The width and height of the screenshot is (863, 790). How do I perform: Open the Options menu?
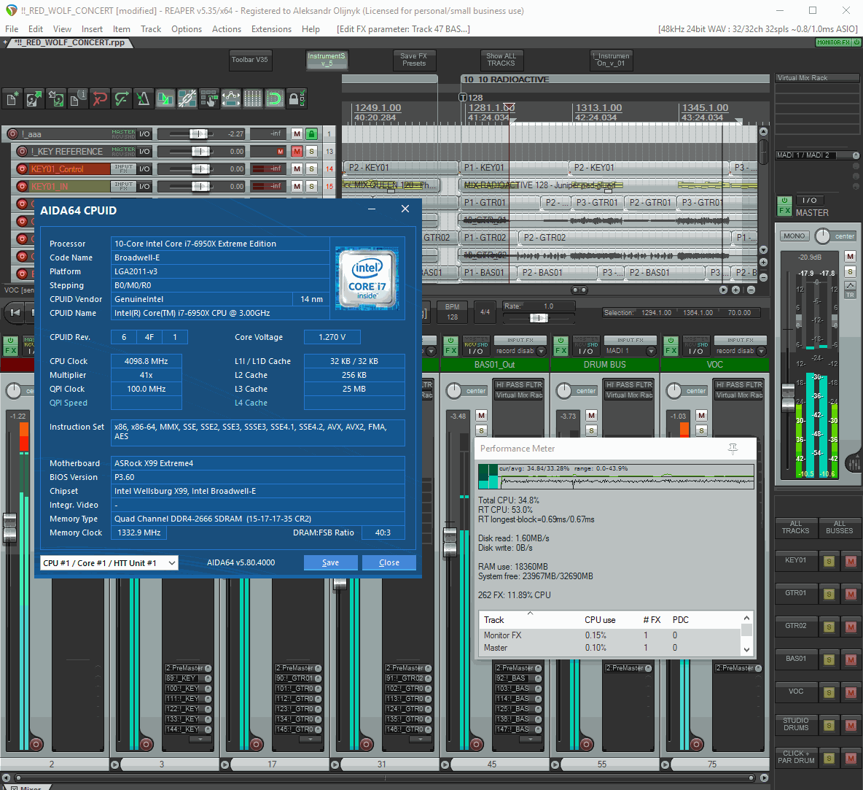tap(187, 29)
